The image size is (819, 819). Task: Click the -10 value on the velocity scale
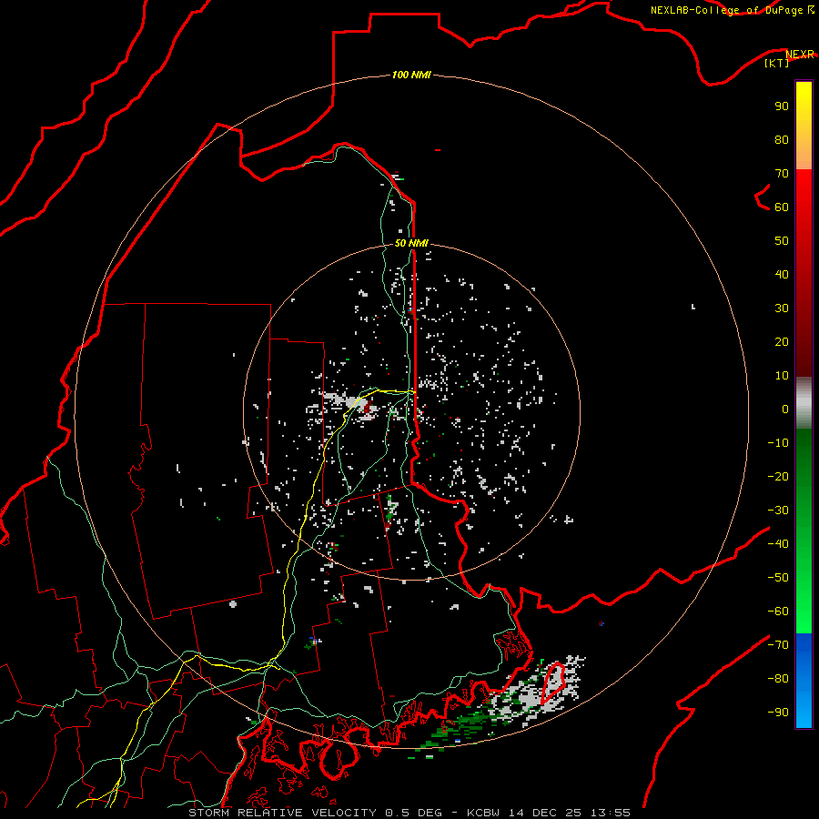(778, 443)
